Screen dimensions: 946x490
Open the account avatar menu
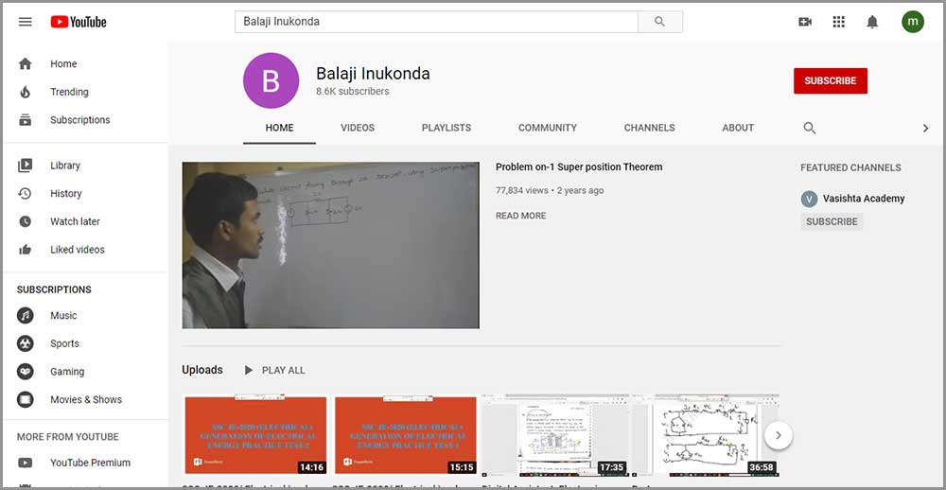point(912,22)
